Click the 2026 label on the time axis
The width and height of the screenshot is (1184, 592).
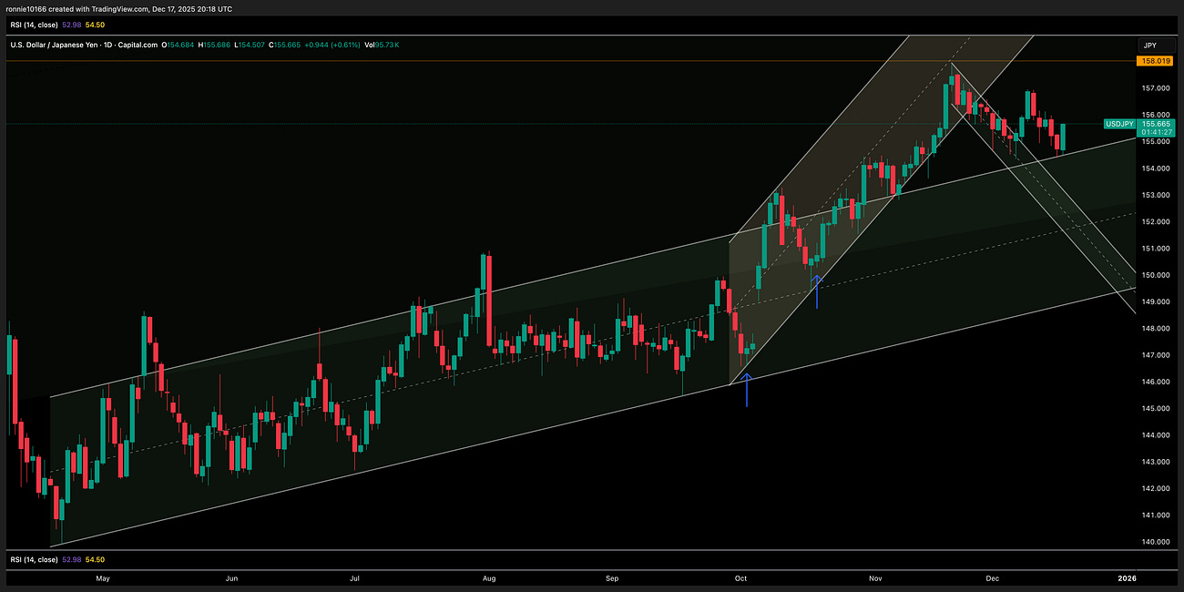click(1128, 578)
